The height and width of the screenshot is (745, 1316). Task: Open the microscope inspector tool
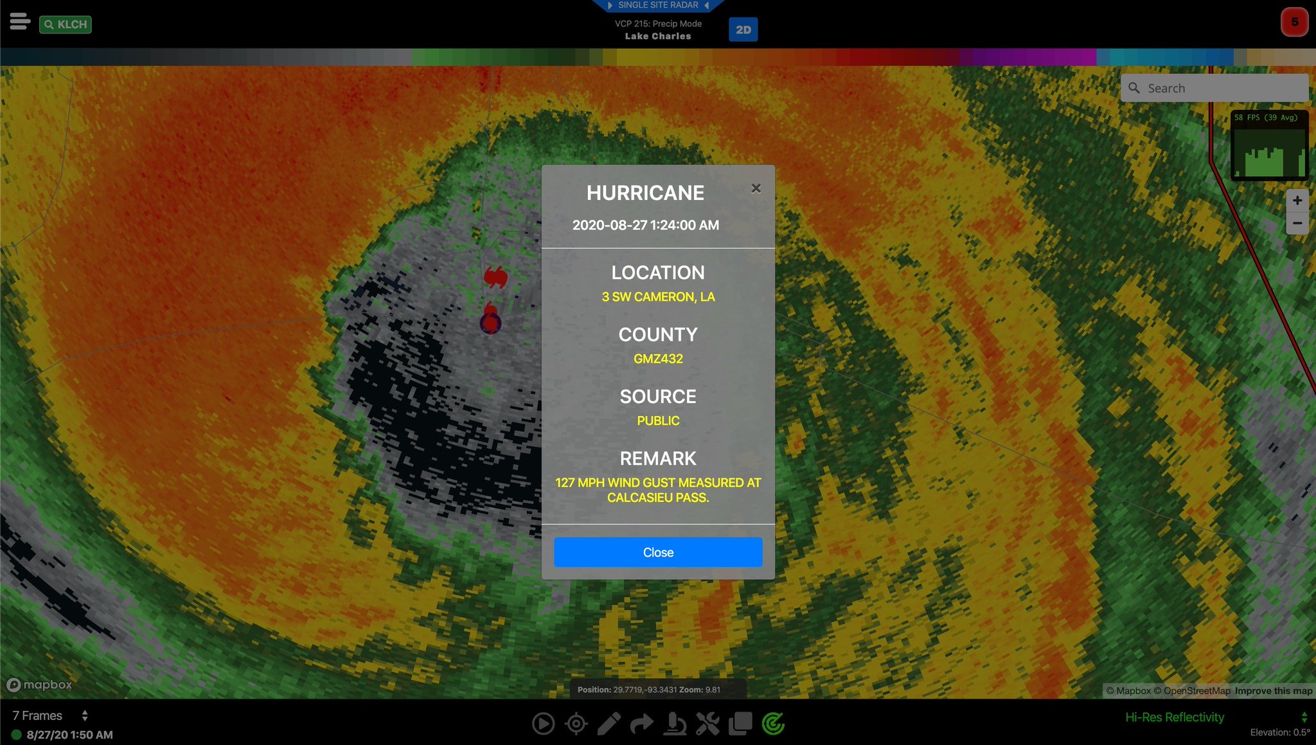[674, 724]
